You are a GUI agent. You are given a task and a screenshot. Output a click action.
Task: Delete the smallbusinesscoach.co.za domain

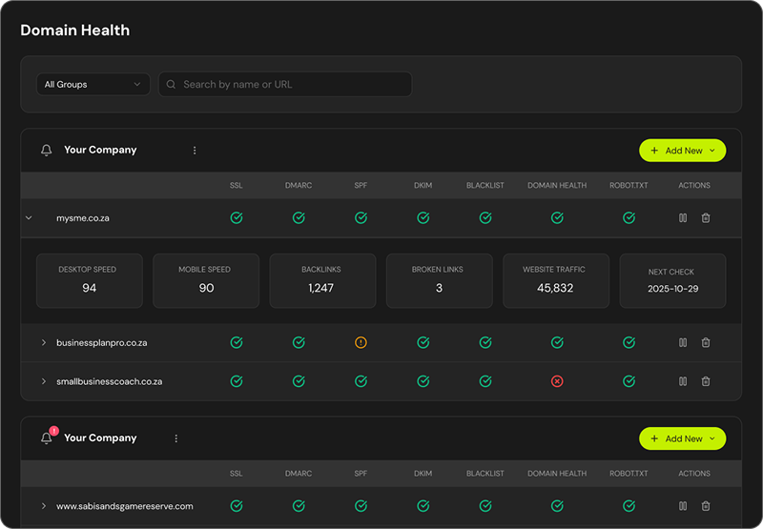(706, 381)
